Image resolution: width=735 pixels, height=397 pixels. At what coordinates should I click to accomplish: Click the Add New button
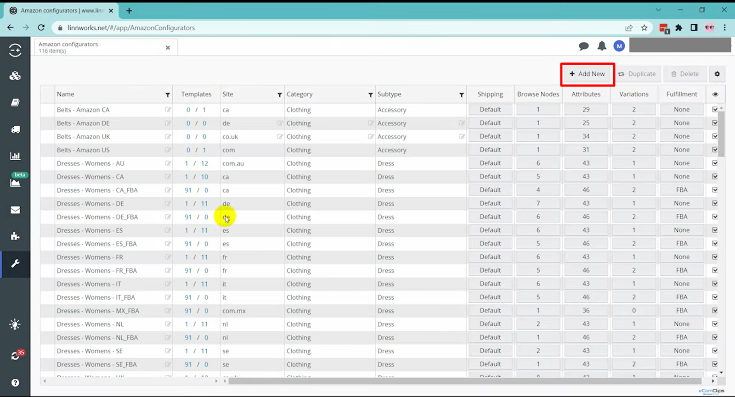click(587, 74)
